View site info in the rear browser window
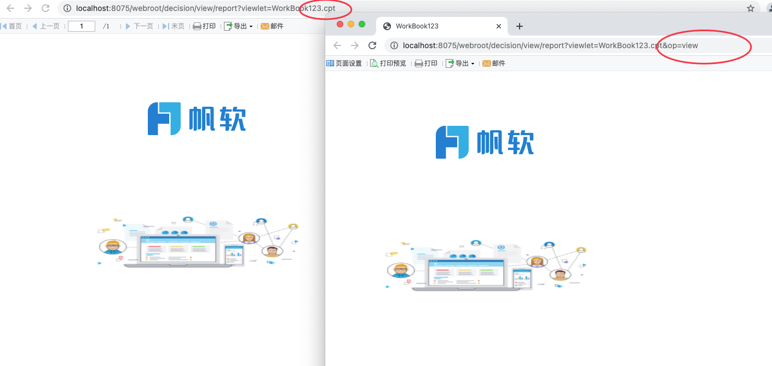The width and height of the screenshot is (772, 366). click(x=67, y=9)
